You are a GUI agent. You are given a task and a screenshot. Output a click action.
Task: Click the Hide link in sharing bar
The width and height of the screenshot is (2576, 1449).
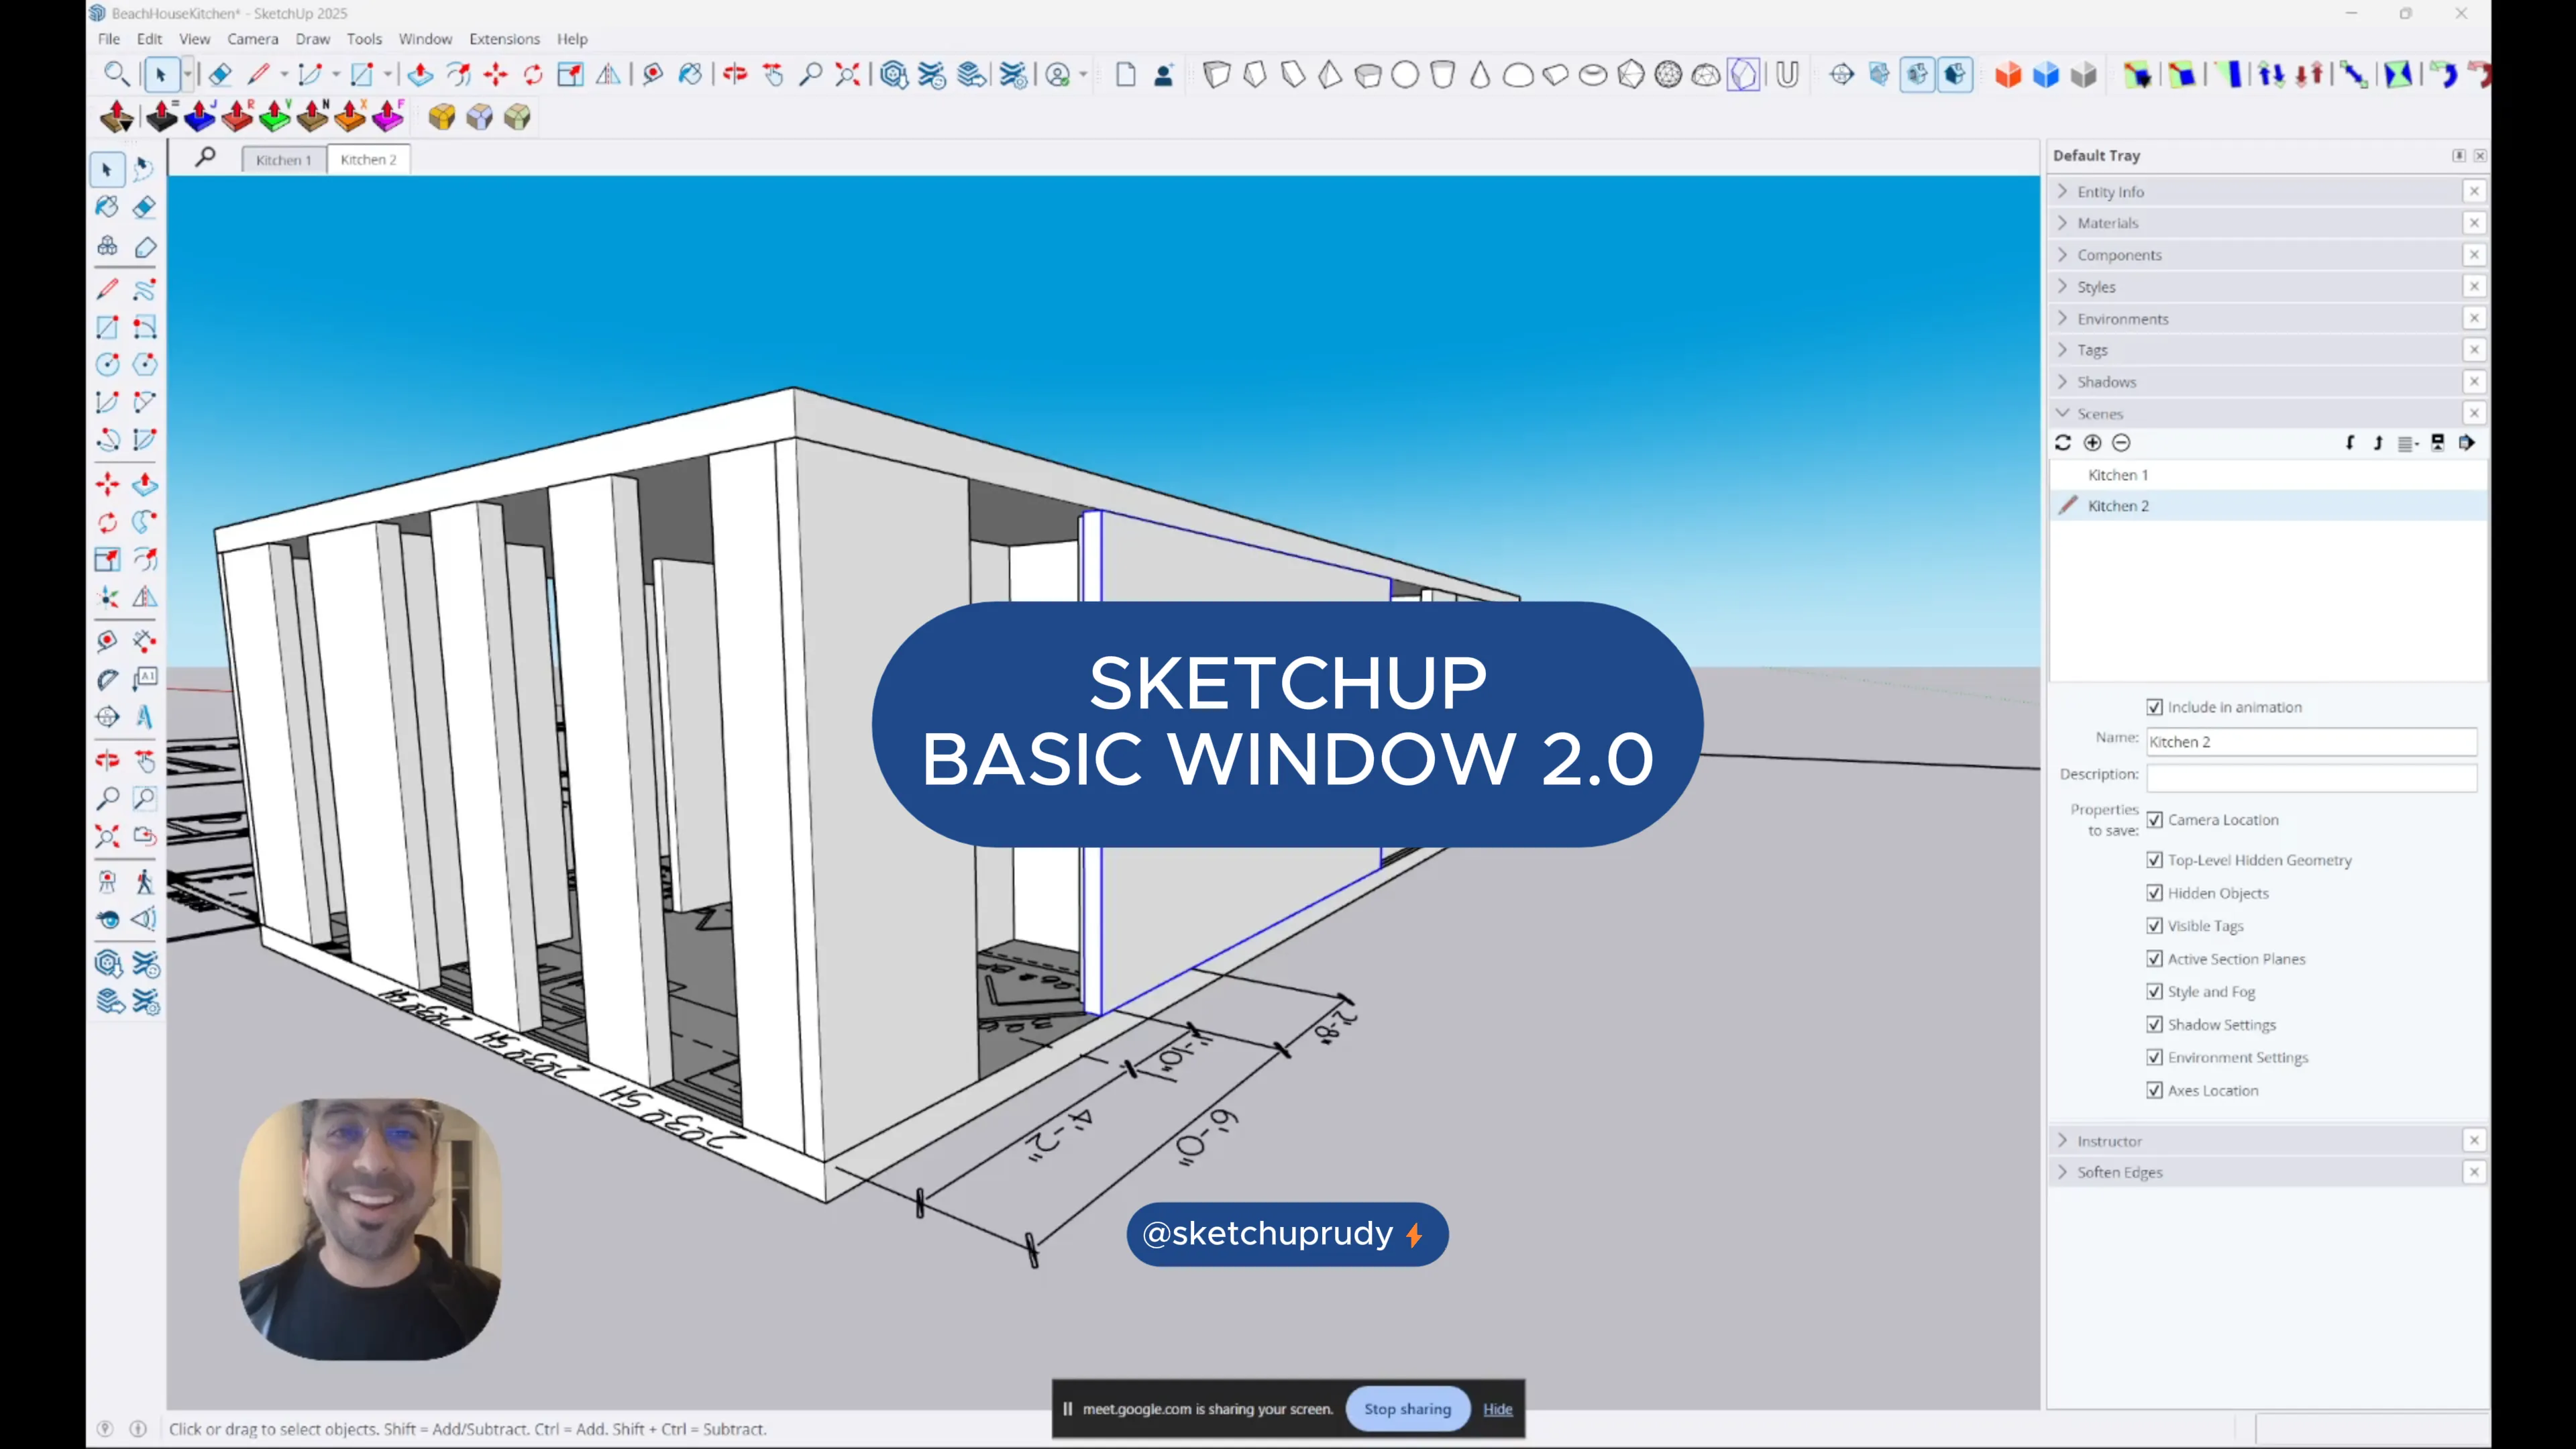(x=1497, y=1409)
